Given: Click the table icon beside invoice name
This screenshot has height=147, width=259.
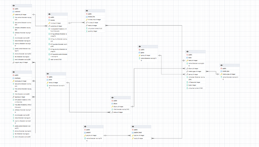Looking at the screenshot, I should 49,20.
